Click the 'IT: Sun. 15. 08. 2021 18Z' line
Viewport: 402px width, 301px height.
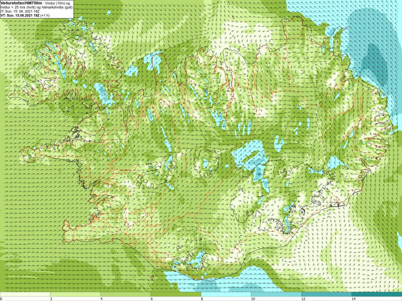click(x=20, y=11)
